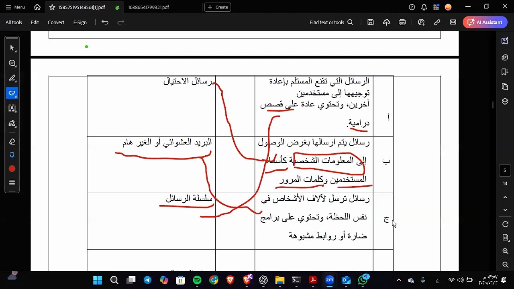Select the Add text box tool
Viewport: 514px width, 289px height.
[12, 108]
